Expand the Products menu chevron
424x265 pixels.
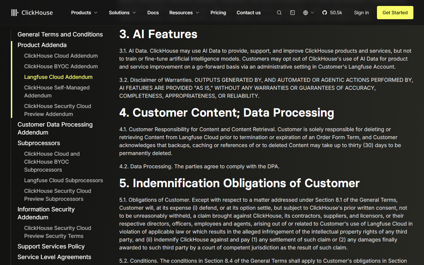pos(96,13)
